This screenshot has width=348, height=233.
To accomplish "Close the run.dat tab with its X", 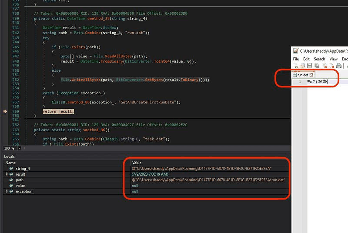I will coord(311,75).
